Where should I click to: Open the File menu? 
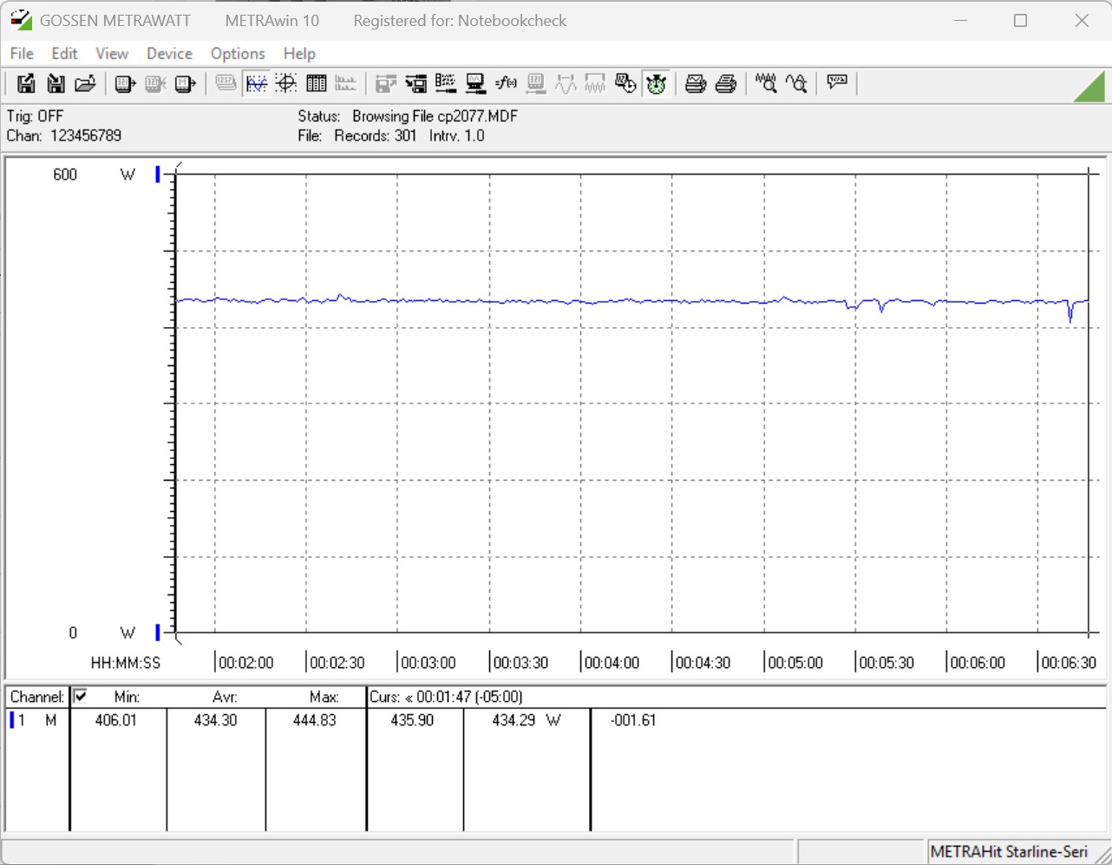22,54
